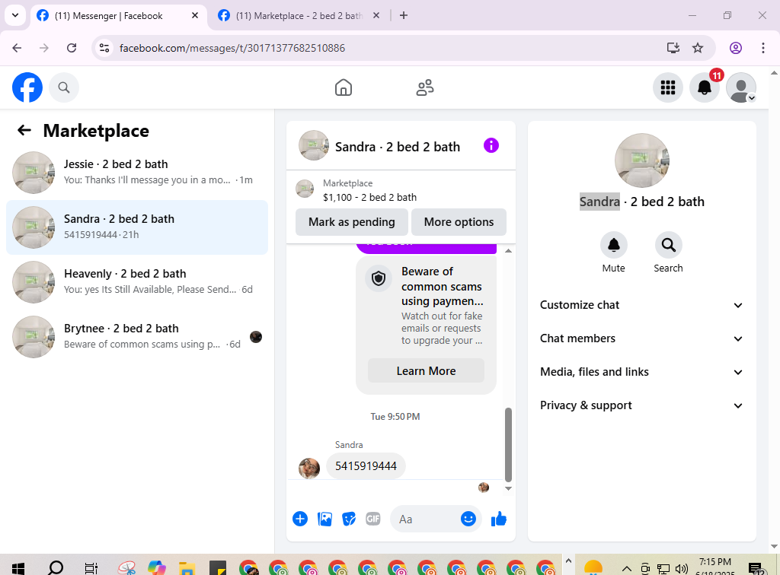Expand Privacy & support section
This screenshot has height=575, width=780.
coord(641,405)
